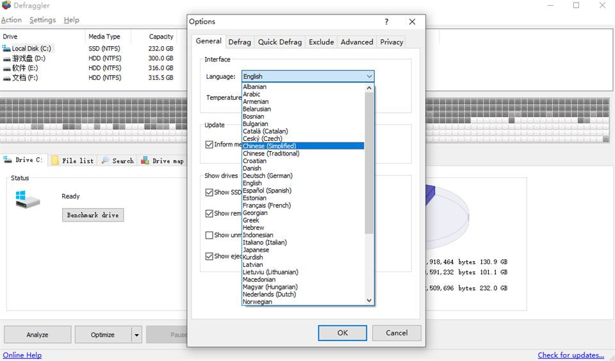Toggle the Inform me of updates checkbox
This screenshot has width=615, height=361.
coord(209,145)
